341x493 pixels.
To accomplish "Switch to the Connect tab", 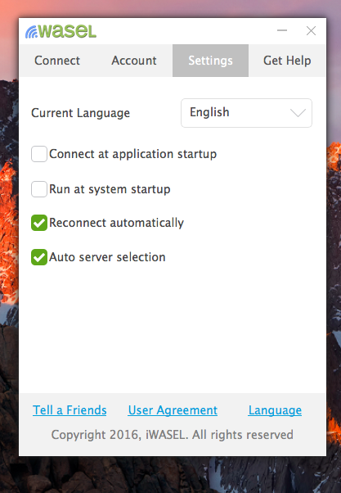I will (57, 61).
